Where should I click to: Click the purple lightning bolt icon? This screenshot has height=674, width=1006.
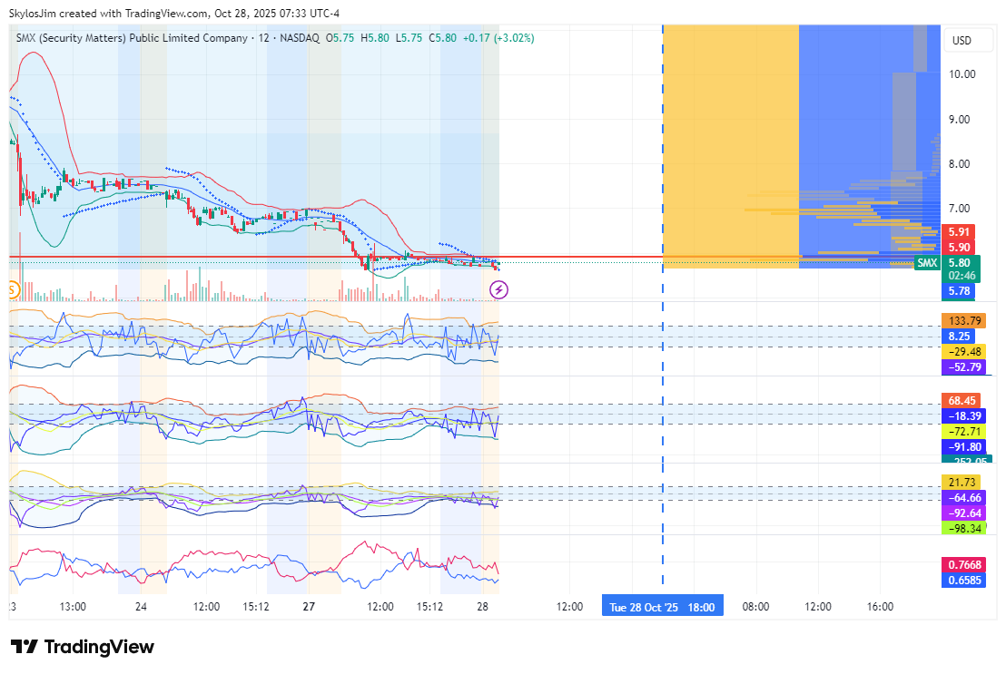click(x=498, y=289)
